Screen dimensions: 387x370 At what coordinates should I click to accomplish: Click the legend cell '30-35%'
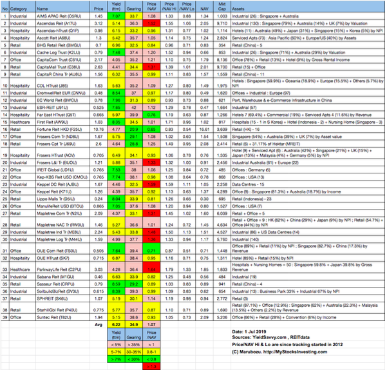(134, 352)
